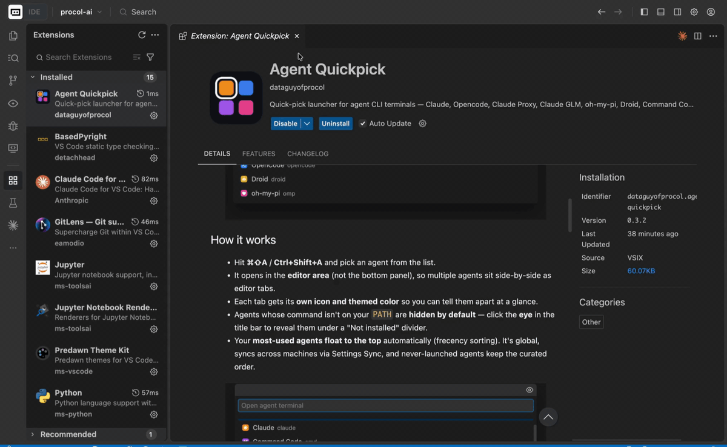Select the Extensions view icon
Screen dimensions: 727x447
[13, 180]
